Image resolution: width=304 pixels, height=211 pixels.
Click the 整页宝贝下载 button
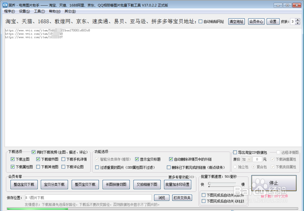tap(85, 185)
